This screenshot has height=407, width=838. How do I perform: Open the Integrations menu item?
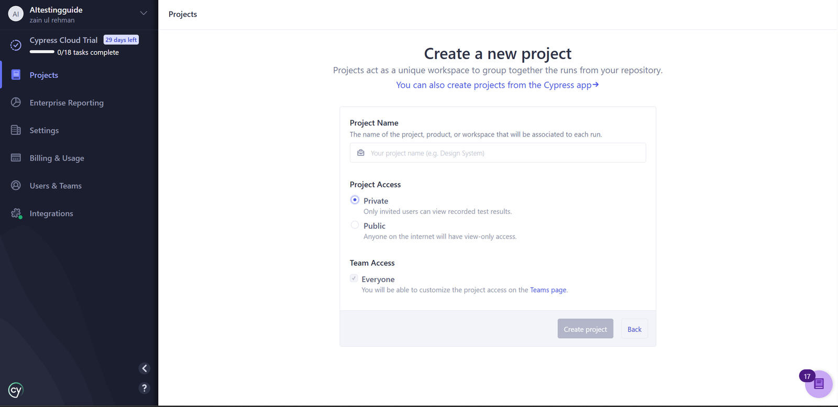click(51, 213)
